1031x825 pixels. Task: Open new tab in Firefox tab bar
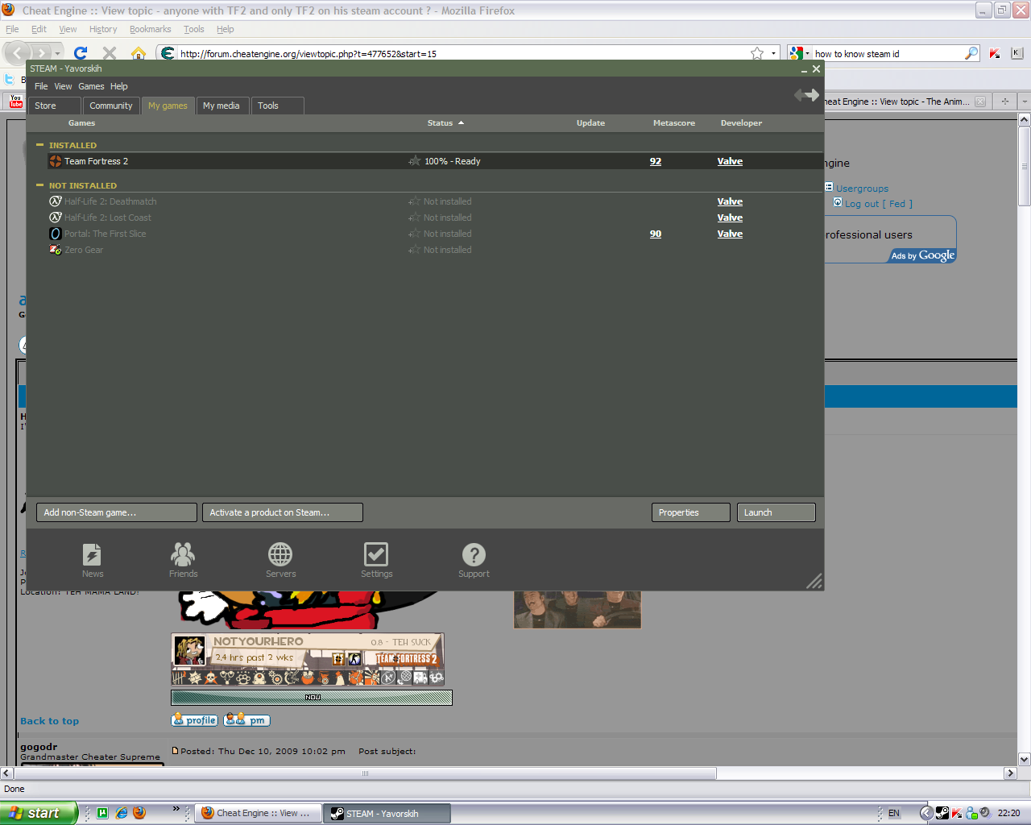coord(1004,102)
